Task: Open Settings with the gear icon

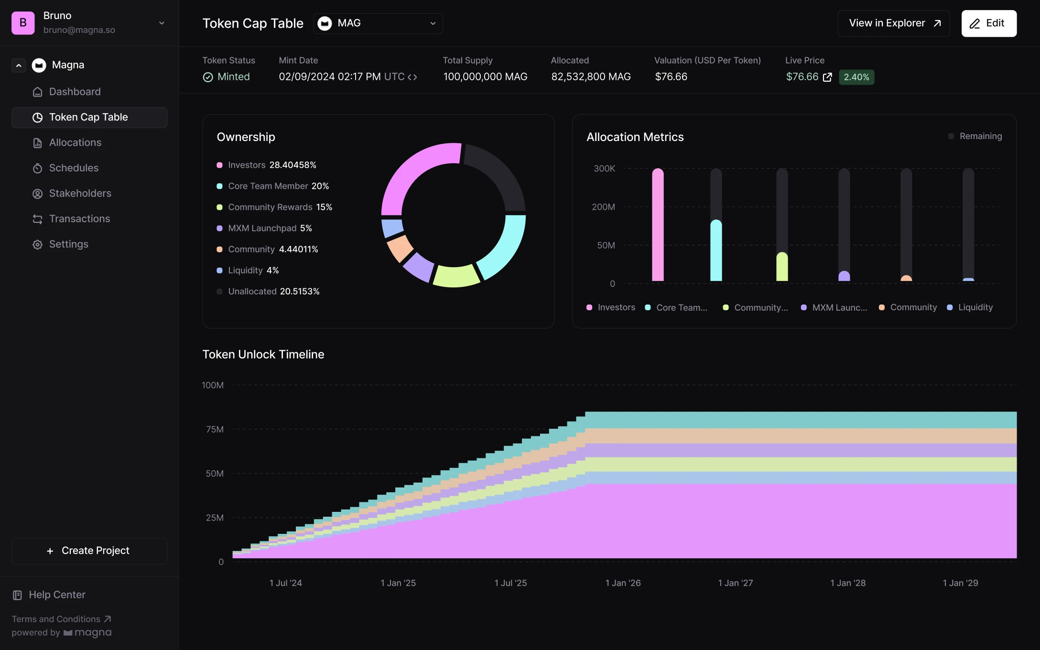Action: 38,244
